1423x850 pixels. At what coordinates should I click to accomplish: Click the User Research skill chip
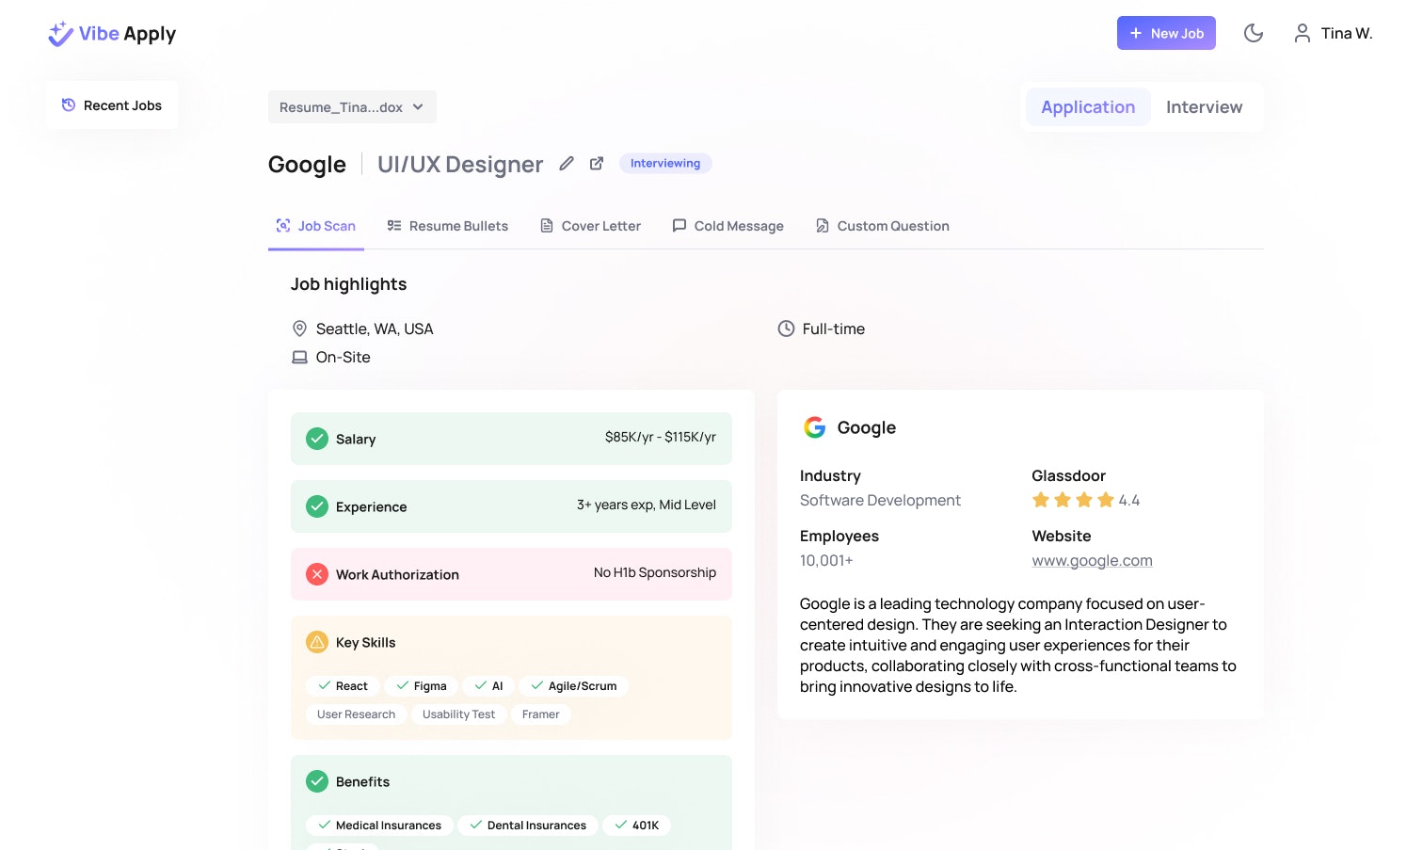357,714
